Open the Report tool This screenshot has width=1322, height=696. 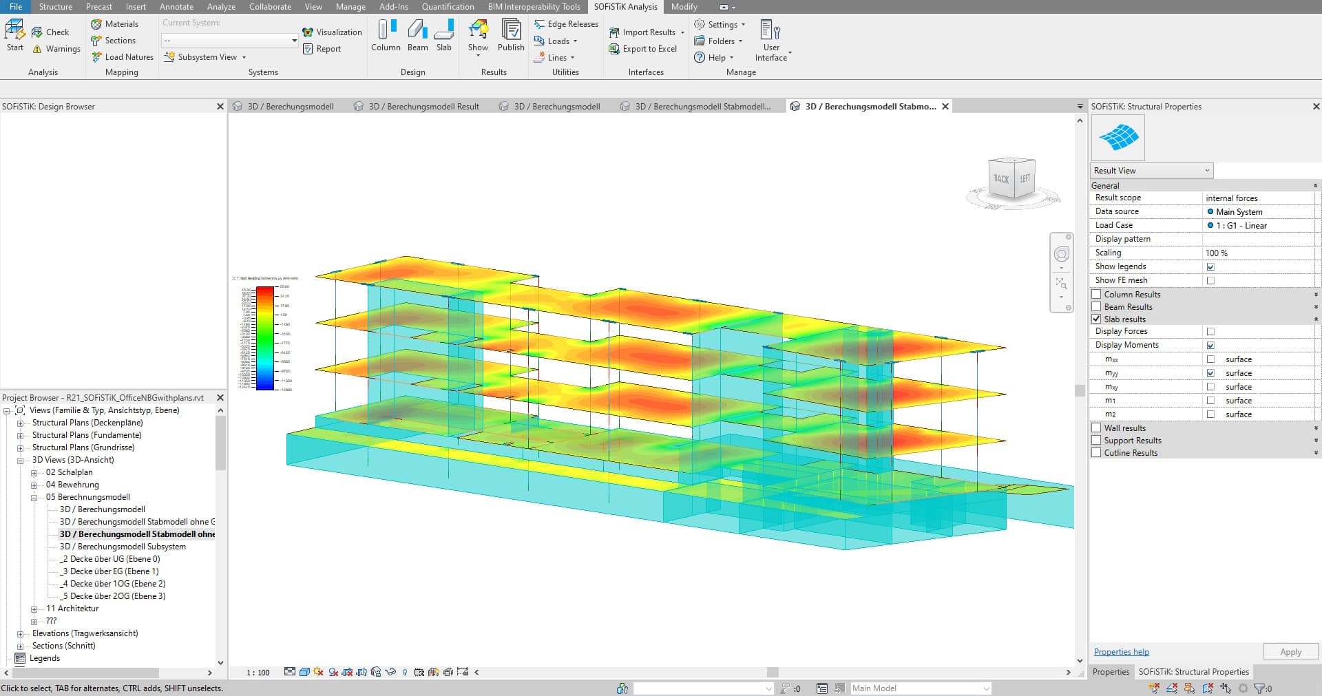tap(322, 49)
